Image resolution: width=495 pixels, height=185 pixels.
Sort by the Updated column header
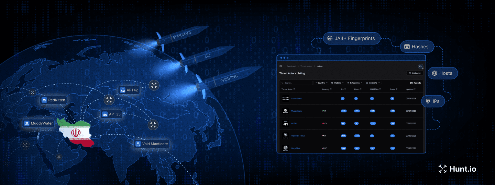point(411,89)
